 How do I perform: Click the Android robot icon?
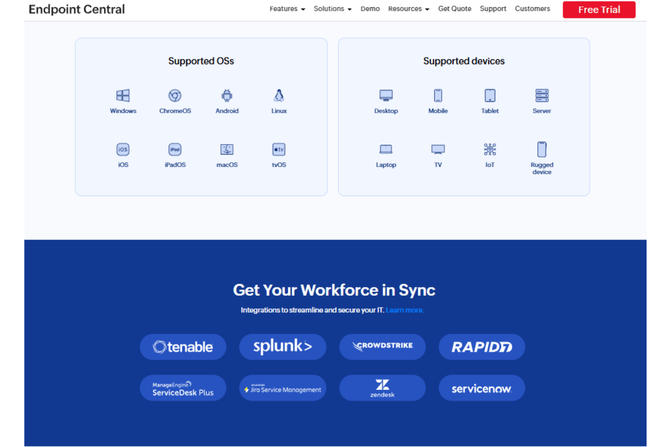click(x=227, y=96)
